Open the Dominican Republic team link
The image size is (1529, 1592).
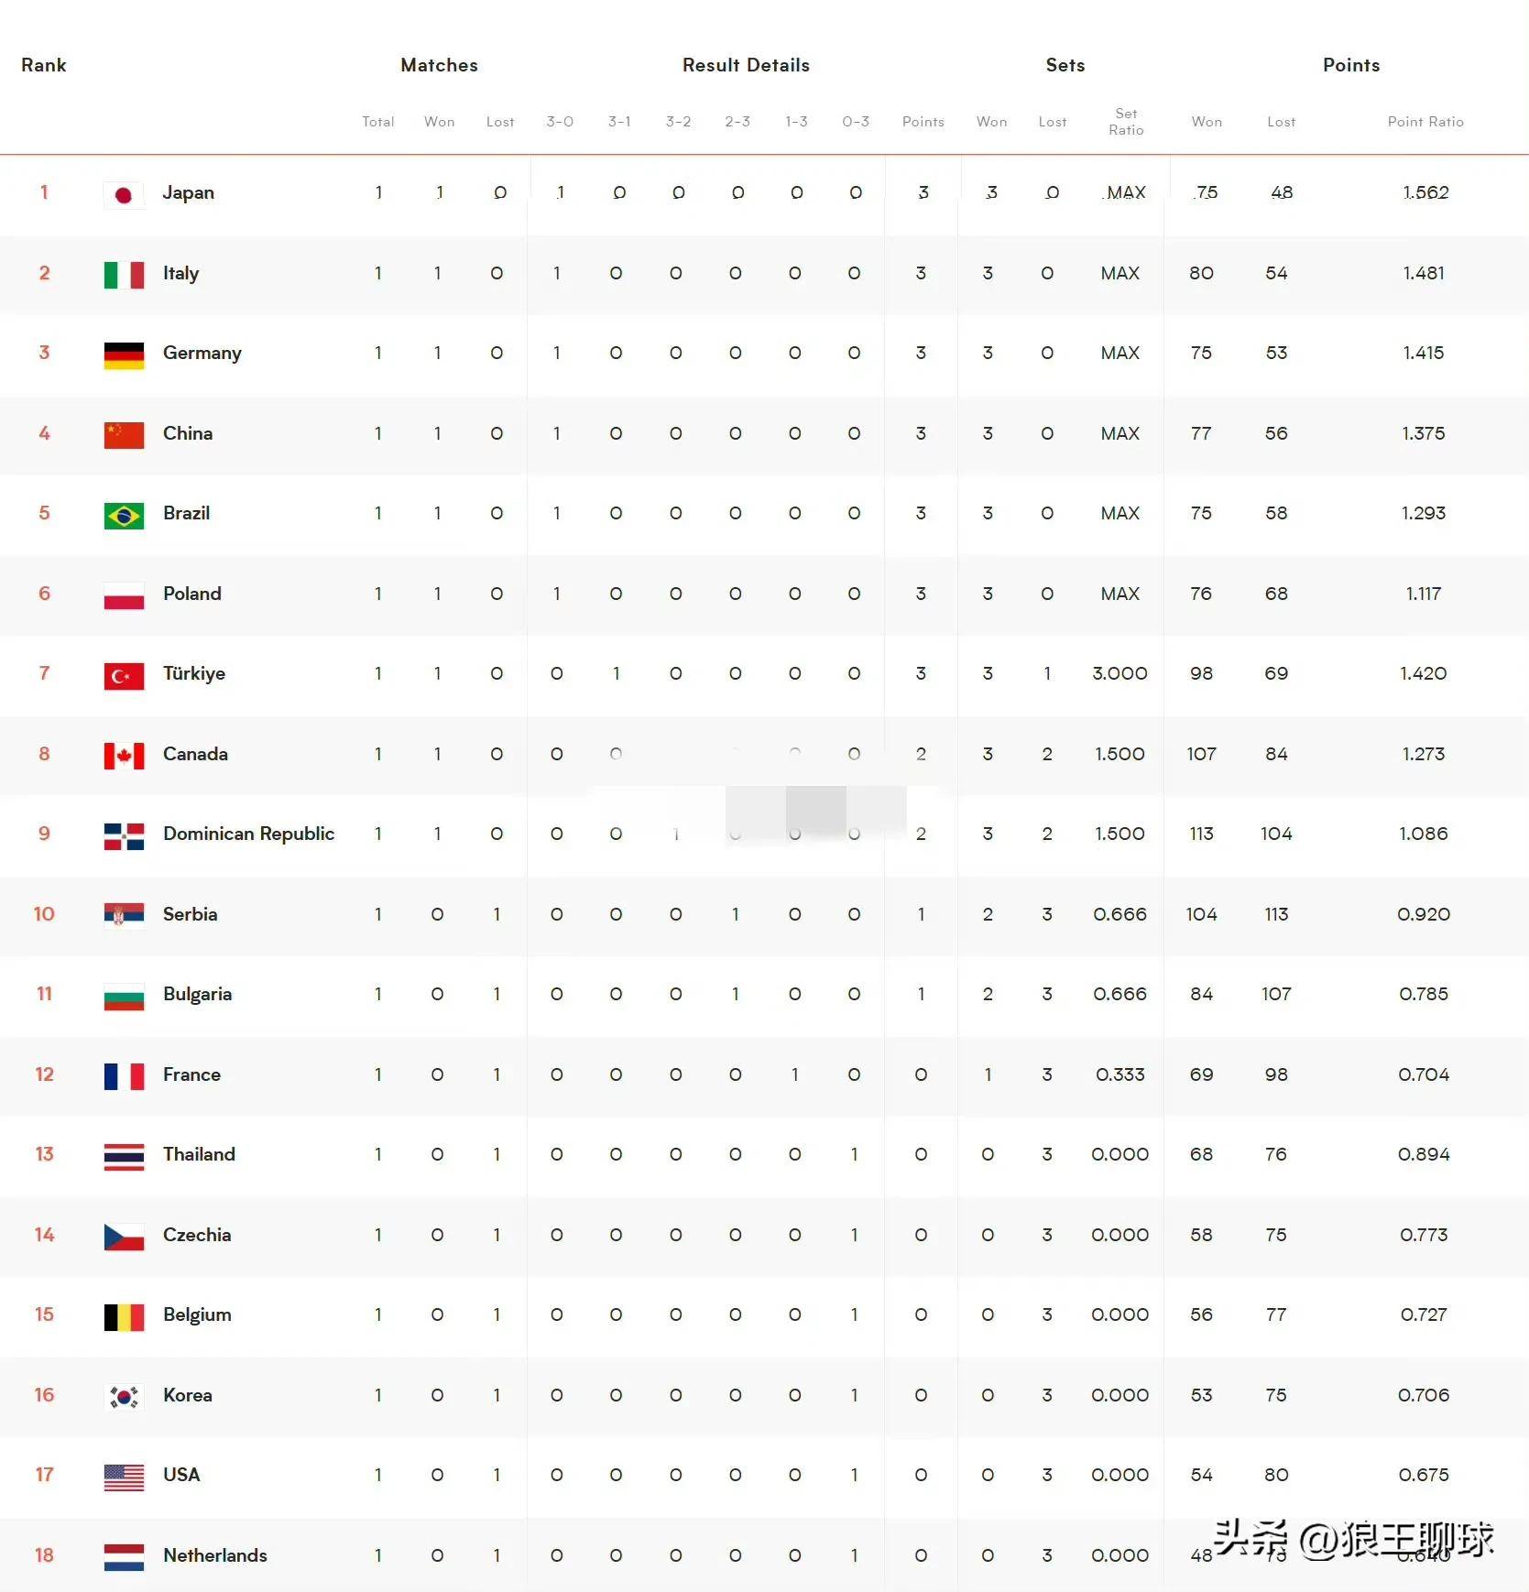248,834
